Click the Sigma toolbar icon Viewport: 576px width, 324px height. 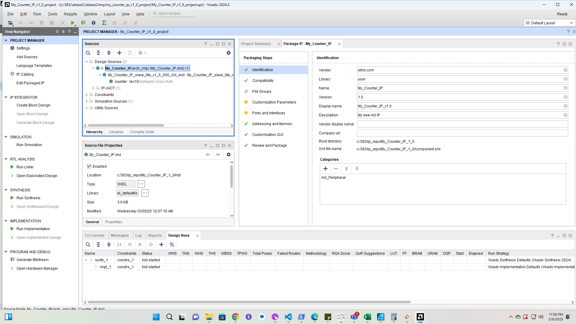[x=104, y=23]
